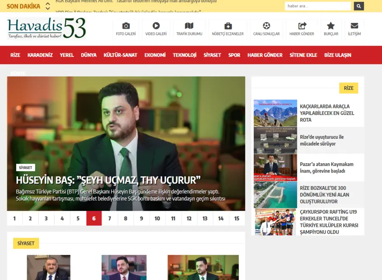
Task: Open the İletişim envelope icon
Action: (354, 26)
